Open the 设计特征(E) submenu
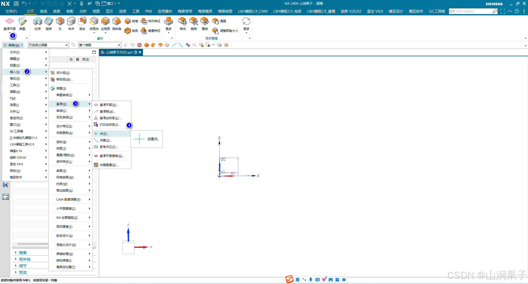 tap(70, 126)
